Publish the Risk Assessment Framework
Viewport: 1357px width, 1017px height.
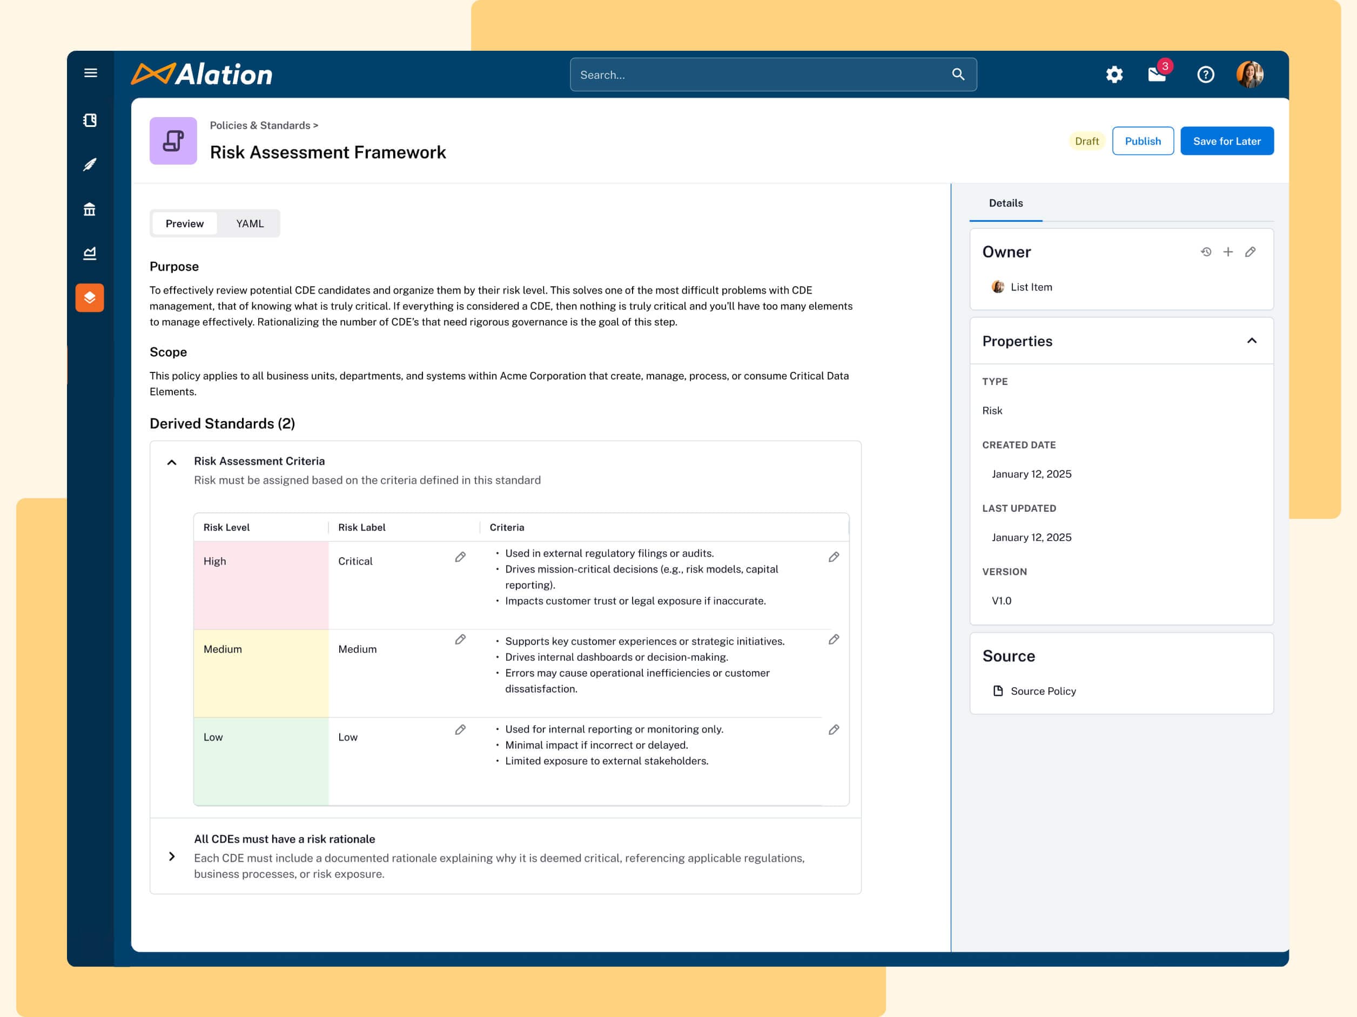pos(1143,140)
